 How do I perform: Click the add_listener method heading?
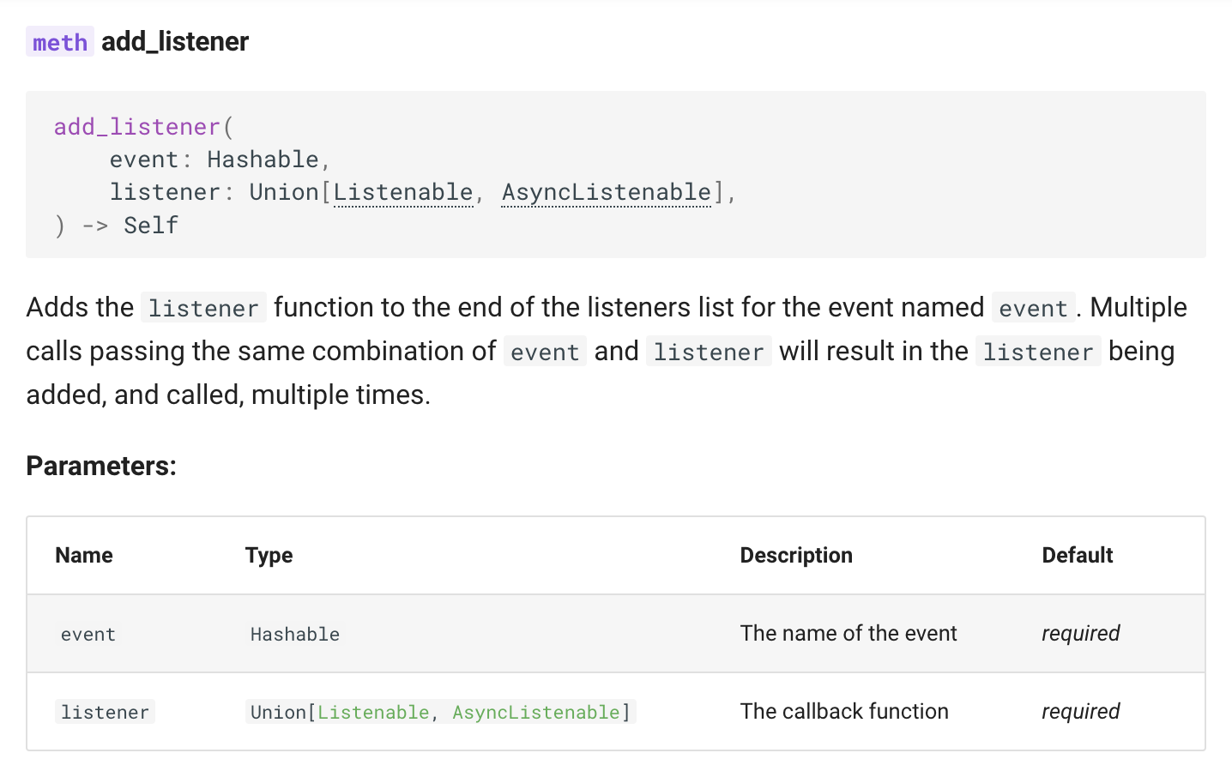[175, 41]
